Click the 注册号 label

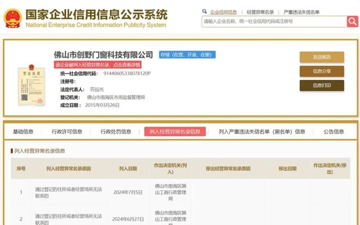click(x=68, y=82)
